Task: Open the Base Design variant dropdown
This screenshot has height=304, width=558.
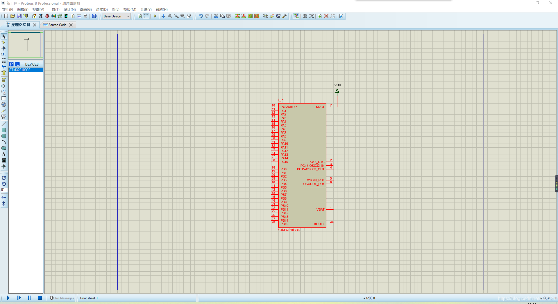Action: pyautogui.click(x=117, y=16)
